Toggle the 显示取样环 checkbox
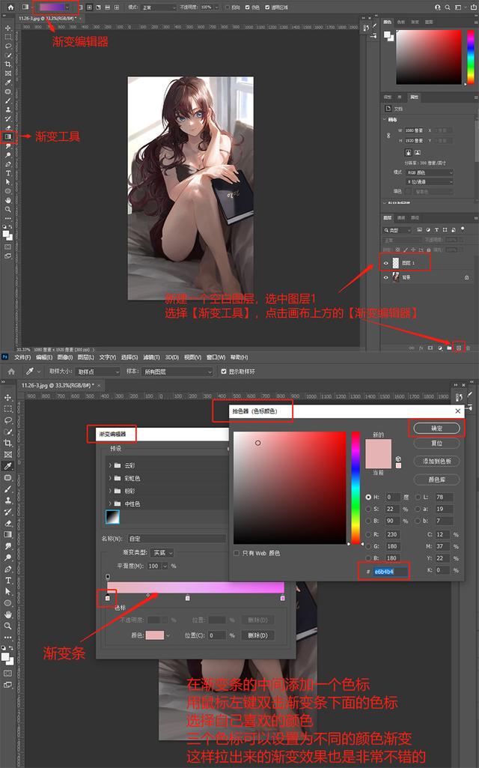 223,371
